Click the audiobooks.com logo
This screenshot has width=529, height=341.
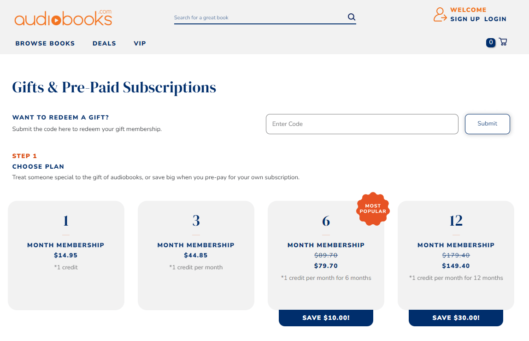pyautogui.click(x=63, y=18)
